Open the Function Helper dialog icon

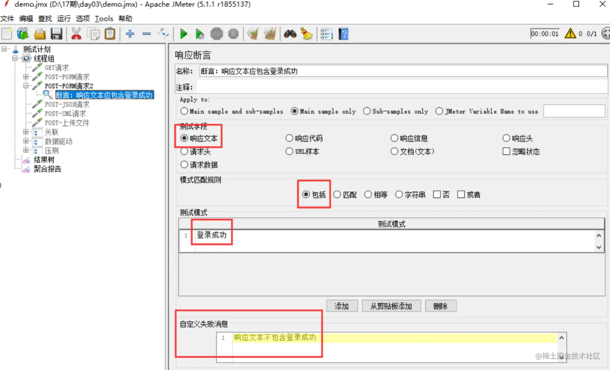coord(326,34)
